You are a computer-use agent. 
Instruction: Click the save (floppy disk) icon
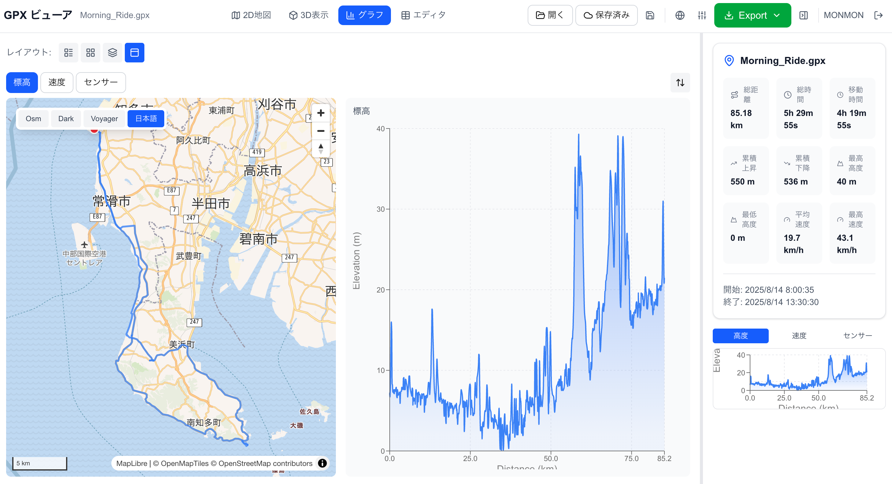tap(650, 15)
